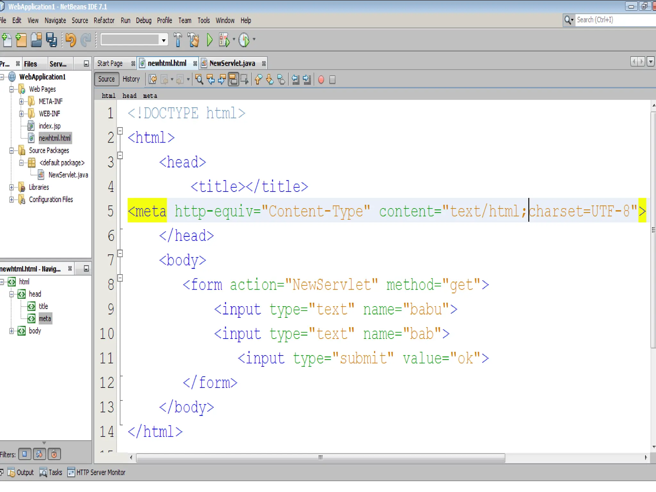
Task: Click the red Start Macro Recording icon
Action: coord(321,79)
